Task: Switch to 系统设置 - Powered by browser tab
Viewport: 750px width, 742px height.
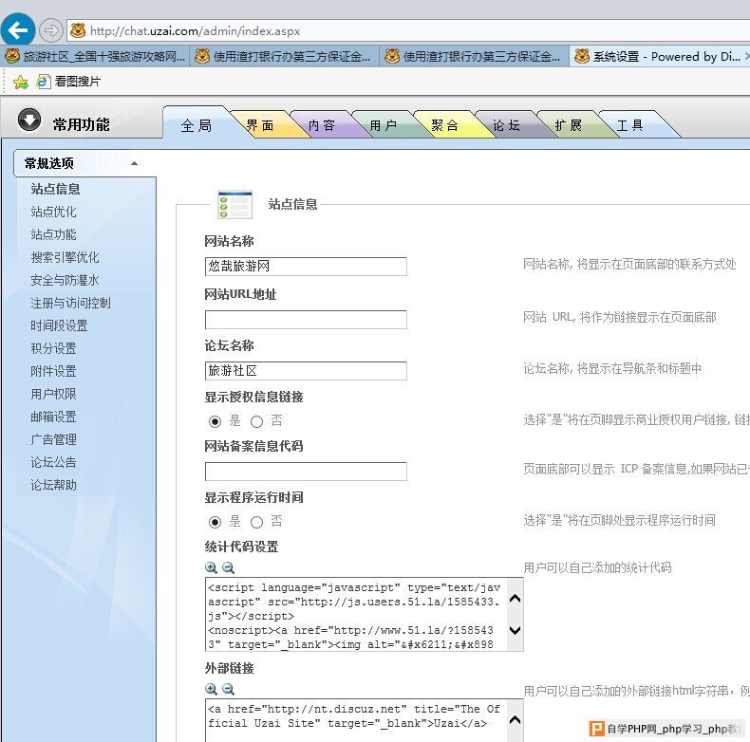Action: click(x=659, y=56)
